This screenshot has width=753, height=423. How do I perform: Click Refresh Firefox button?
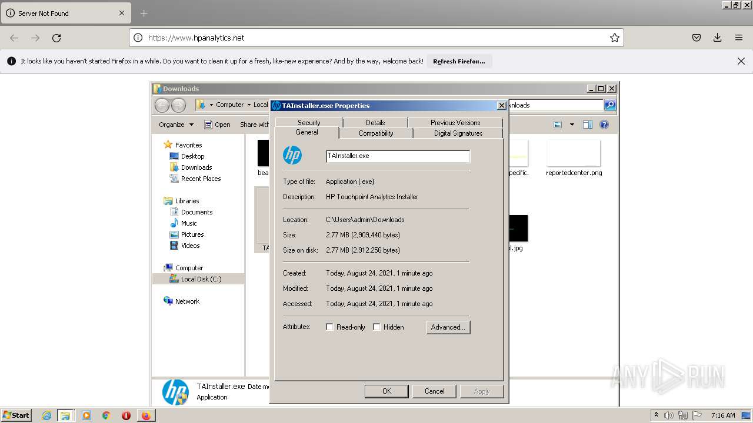459,61
